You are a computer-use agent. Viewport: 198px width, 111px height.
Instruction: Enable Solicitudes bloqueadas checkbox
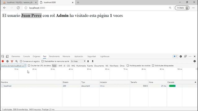[153, 66]
